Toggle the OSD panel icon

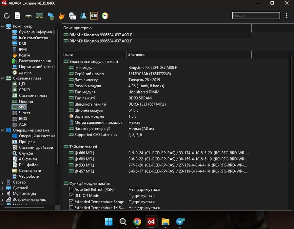[94, 16]
